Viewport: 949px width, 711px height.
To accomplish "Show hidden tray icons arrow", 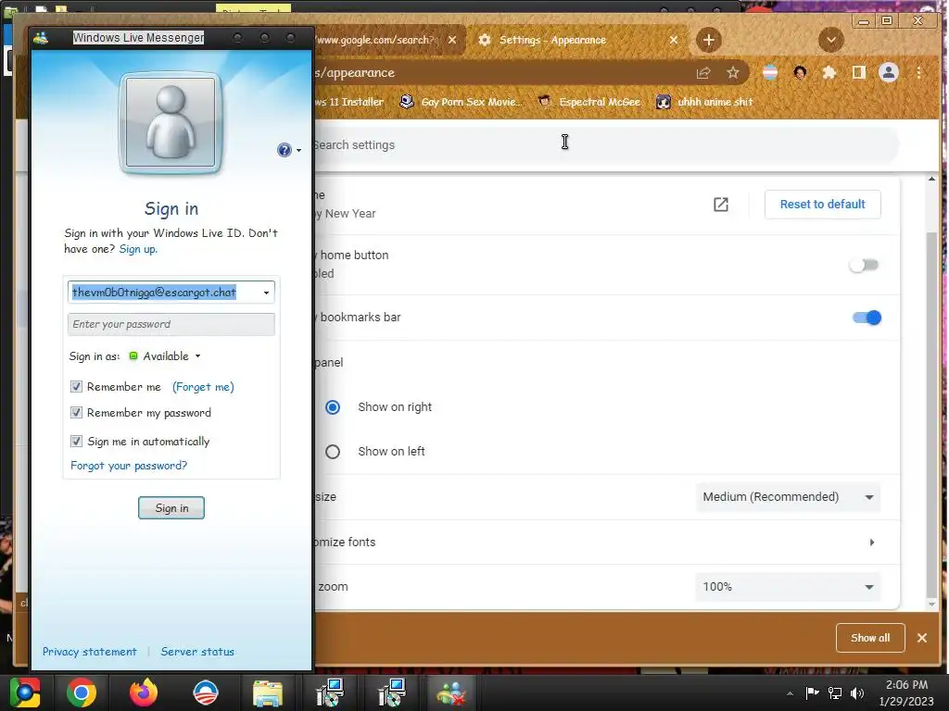I will click(x=790, y=693).
